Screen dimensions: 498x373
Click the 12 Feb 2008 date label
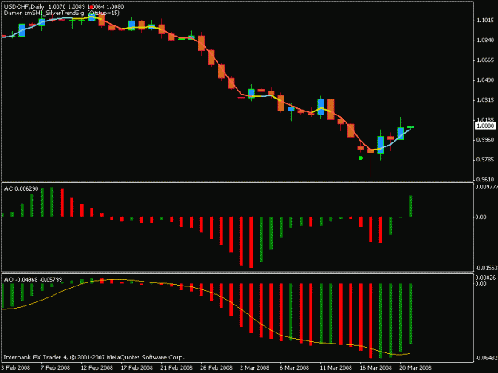pos(97,368)
